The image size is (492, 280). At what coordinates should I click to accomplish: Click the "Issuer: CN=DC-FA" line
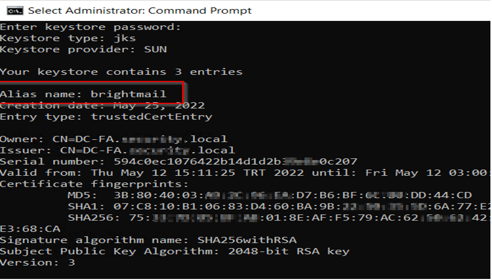point(117,151)
